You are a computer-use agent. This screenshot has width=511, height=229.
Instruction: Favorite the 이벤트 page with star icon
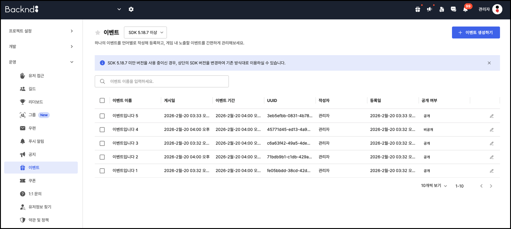97,33
